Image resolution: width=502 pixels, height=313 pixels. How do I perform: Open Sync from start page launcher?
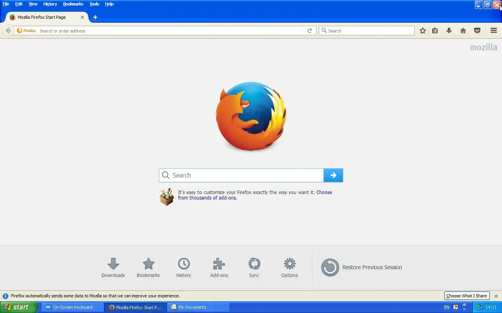(254, 268)
